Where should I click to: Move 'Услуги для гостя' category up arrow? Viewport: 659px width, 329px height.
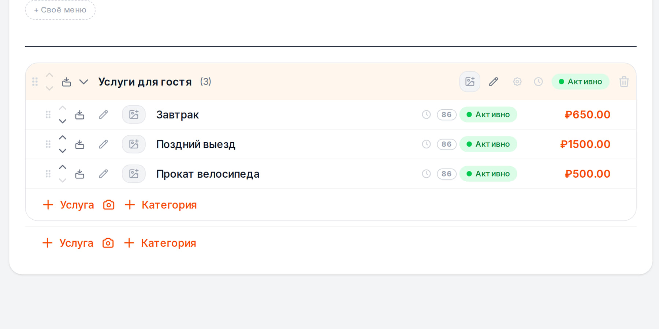[x=49, y=75]
